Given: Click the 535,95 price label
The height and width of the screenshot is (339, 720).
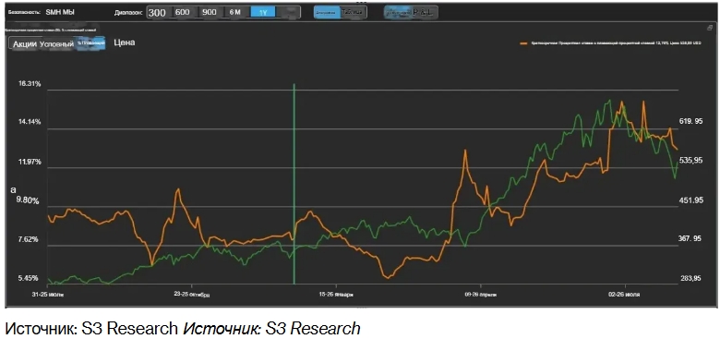Looking at the screenshot, I should 691,161.
